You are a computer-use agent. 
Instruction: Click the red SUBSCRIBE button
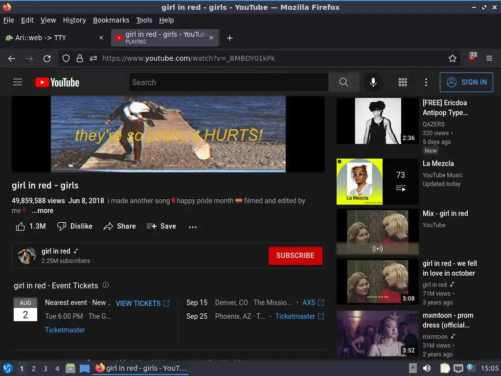[x=295, y=256]
